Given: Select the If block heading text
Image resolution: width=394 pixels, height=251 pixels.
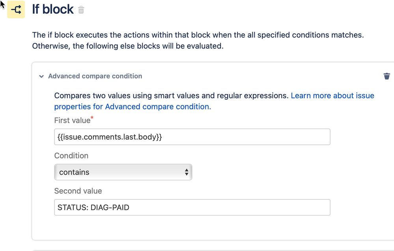Looking at the screenshot, I should click(53, 9).
